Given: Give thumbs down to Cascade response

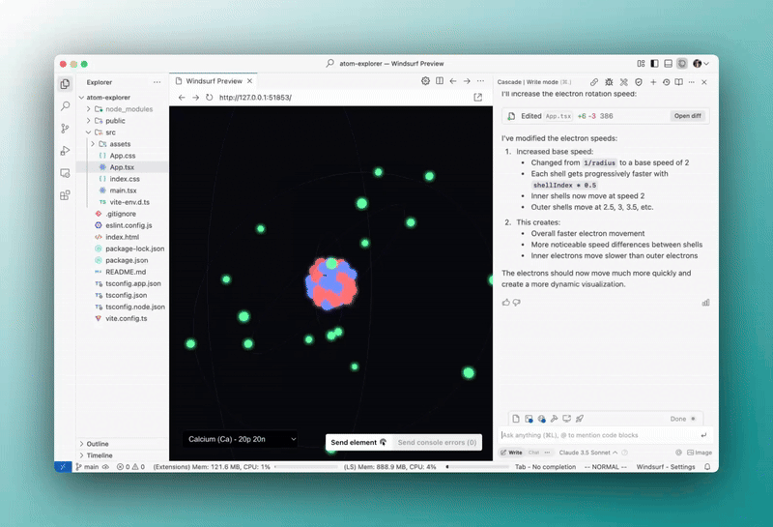Looking at the screenshot, I should click(x=516, y=303).
